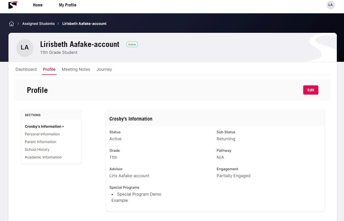
Task: Click the large LA student avatar
Action: coord(25,48)
